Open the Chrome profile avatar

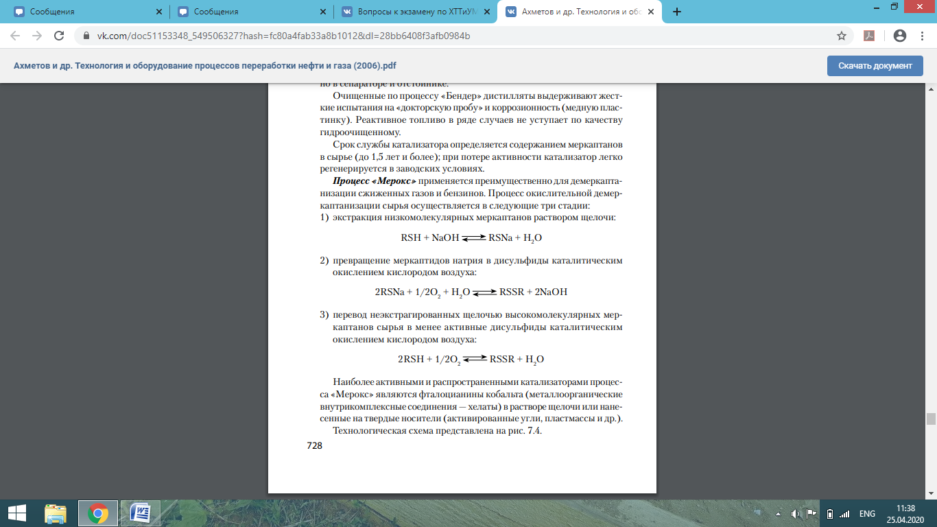pos(900,36)
